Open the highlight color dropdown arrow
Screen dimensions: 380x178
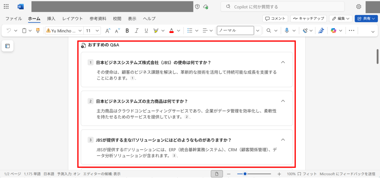pos(163,31)
